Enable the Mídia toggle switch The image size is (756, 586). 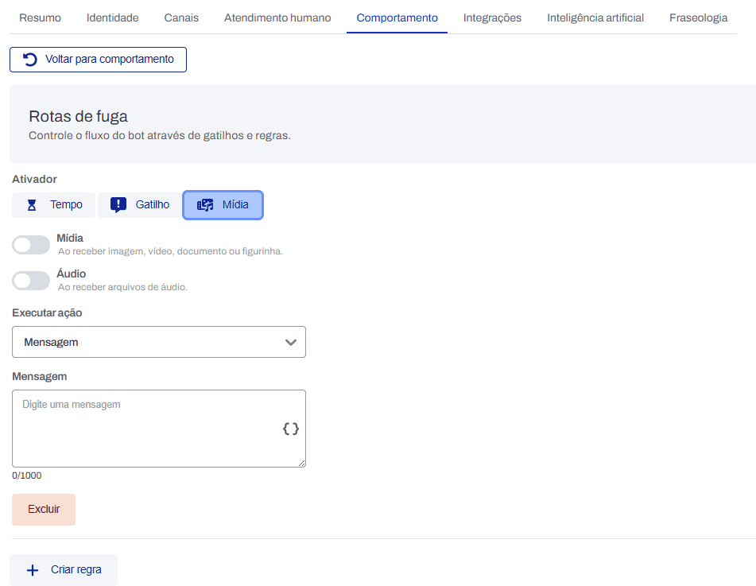click(31, 245)
